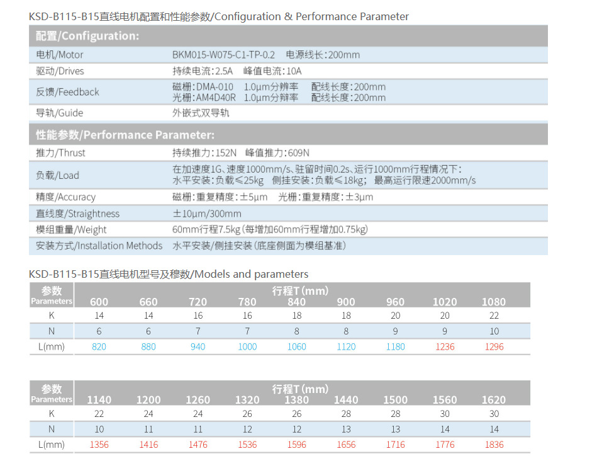597x456 pixels.
Task: Click '性能参数/Performance Parameter:' header
Action: [288, 135]
